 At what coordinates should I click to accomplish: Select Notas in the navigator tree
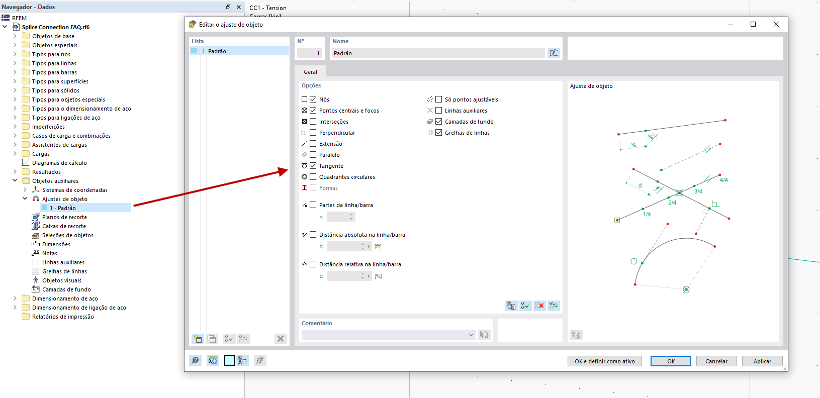pyautogui.click(x=50, y=253)
